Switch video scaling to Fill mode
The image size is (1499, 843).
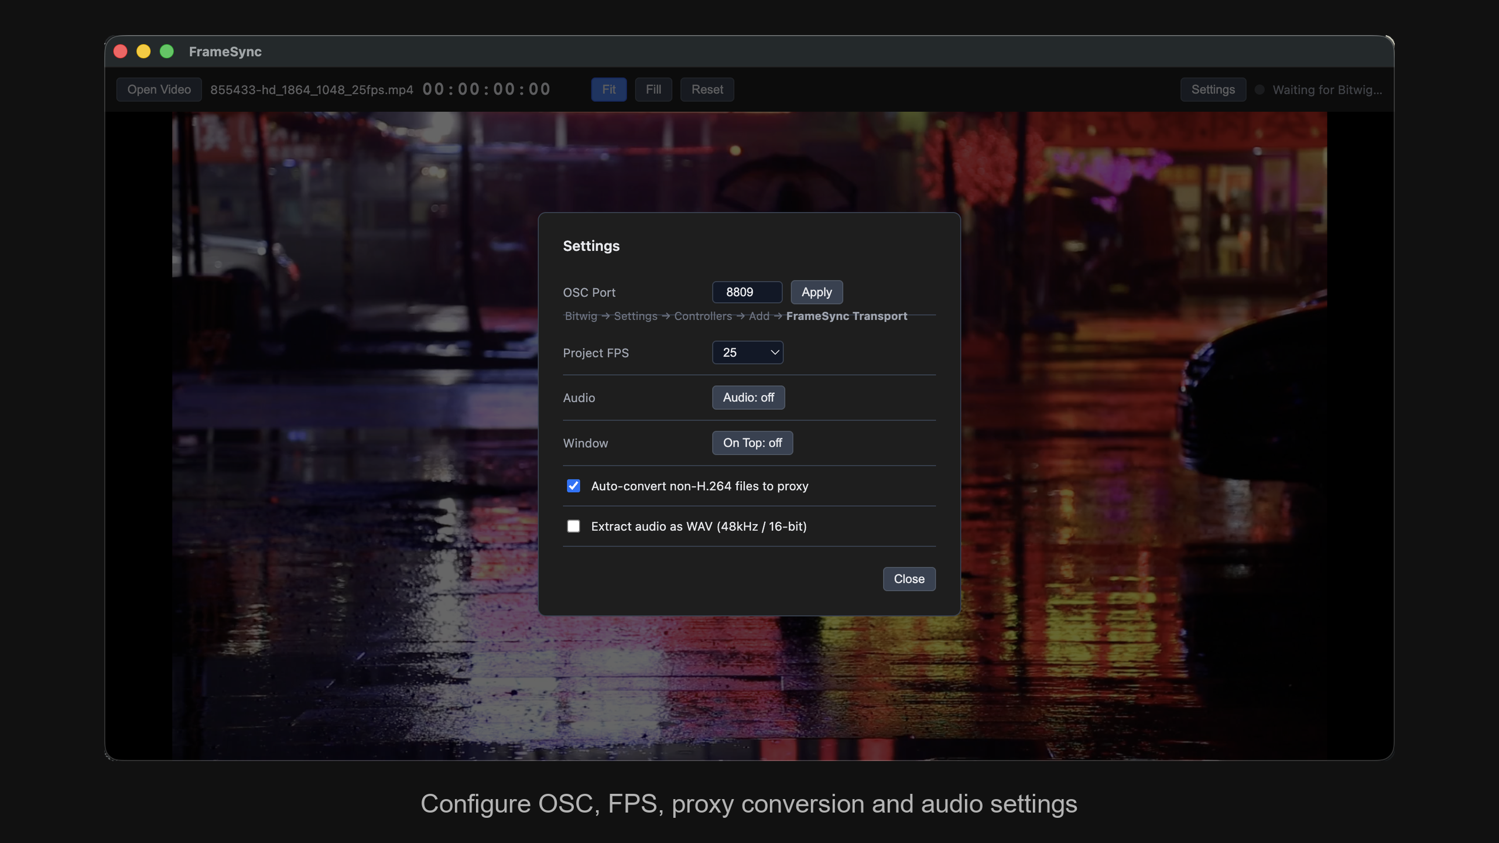click(x=653, y=89)
